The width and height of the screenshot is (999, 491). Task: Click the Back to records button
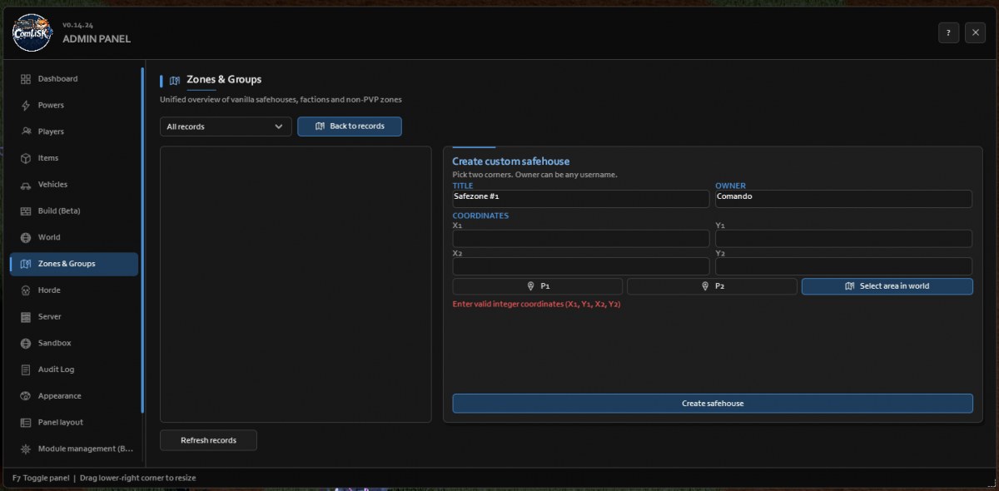coord(350,126)
